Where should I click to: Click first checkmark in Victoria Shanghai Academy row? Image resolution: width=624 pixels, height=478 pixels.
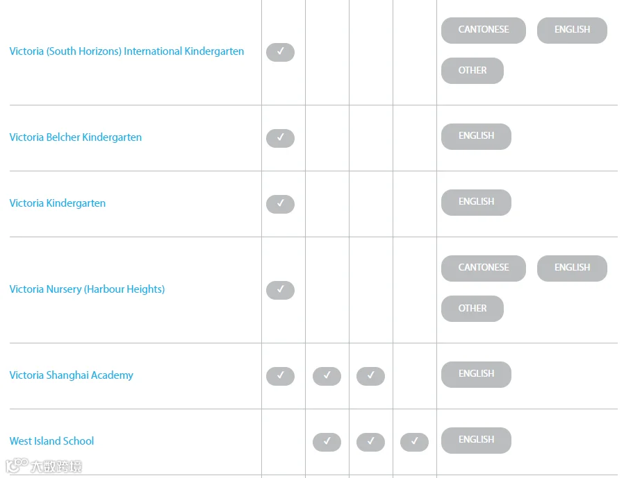280,376
